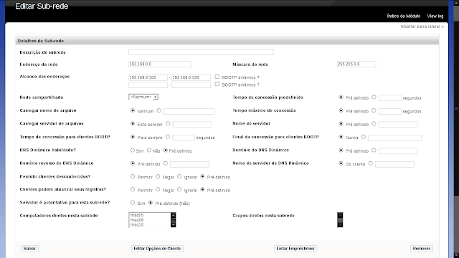459x258 pixels.
Task: Select Pré-definido for Domínio reverso do DNS
Action: tap(133, 163)
